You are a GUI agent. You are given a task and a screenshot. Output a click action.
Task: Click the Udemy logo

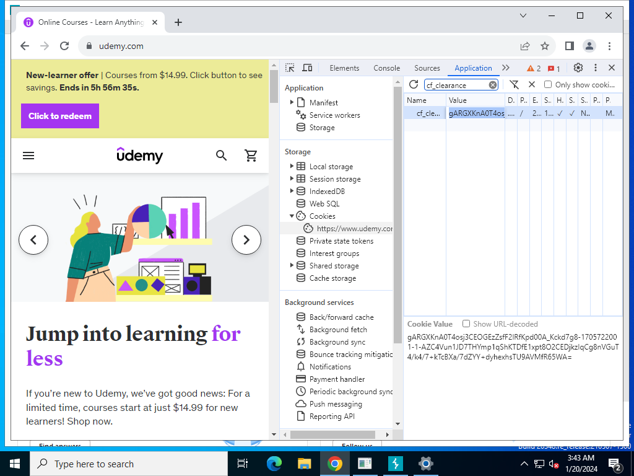139,156
